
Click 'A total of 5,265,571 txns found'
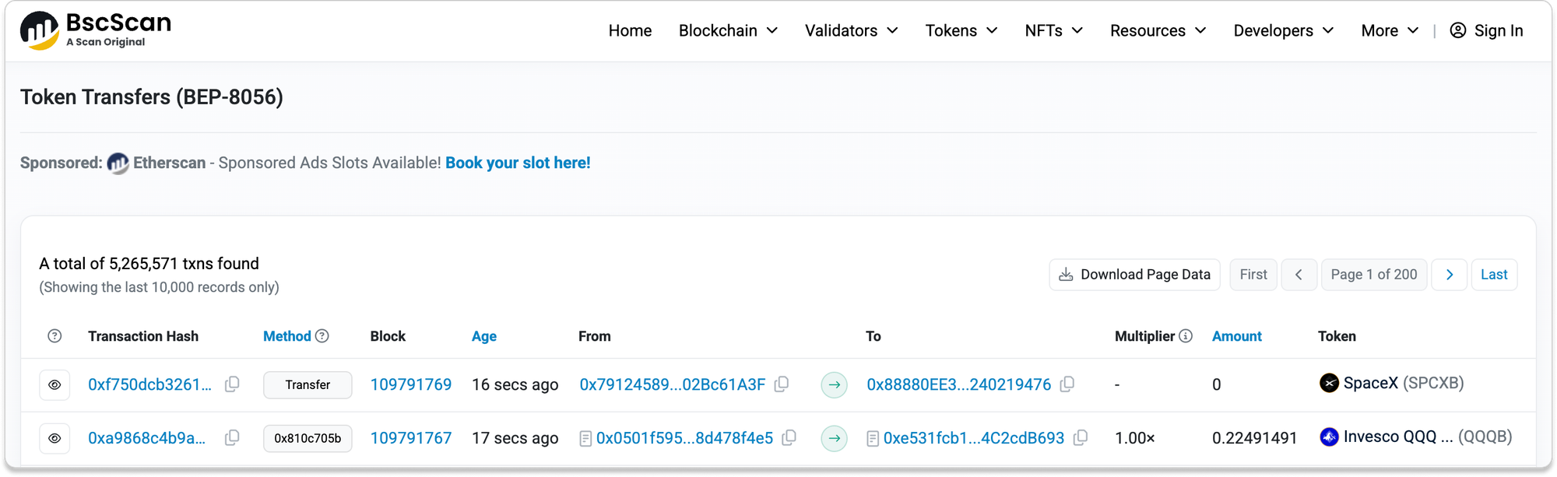pos(149,264)
